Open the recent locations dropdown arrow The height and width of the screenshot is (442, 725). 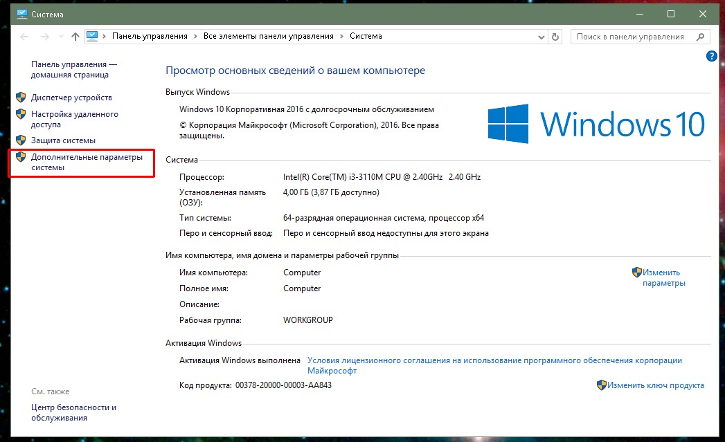[x=61, y=37]
